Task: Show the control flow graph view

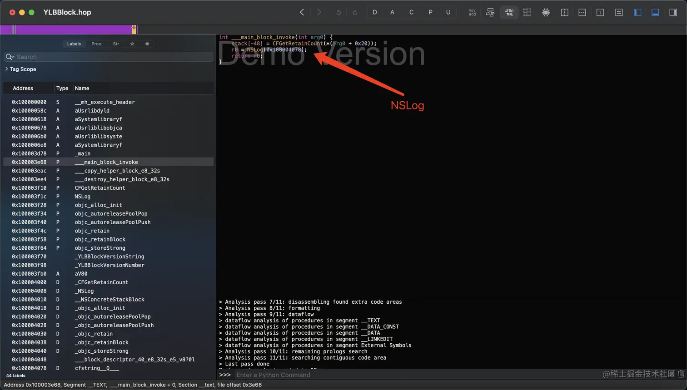Action: pyautogui.click(x=490, y=13)
